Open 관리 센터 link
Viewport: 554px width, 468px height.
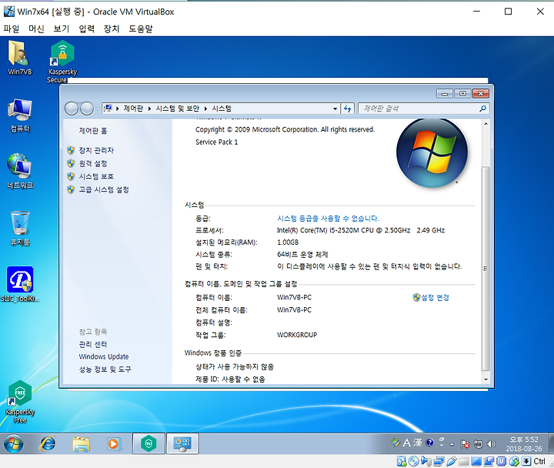(93, 344)
